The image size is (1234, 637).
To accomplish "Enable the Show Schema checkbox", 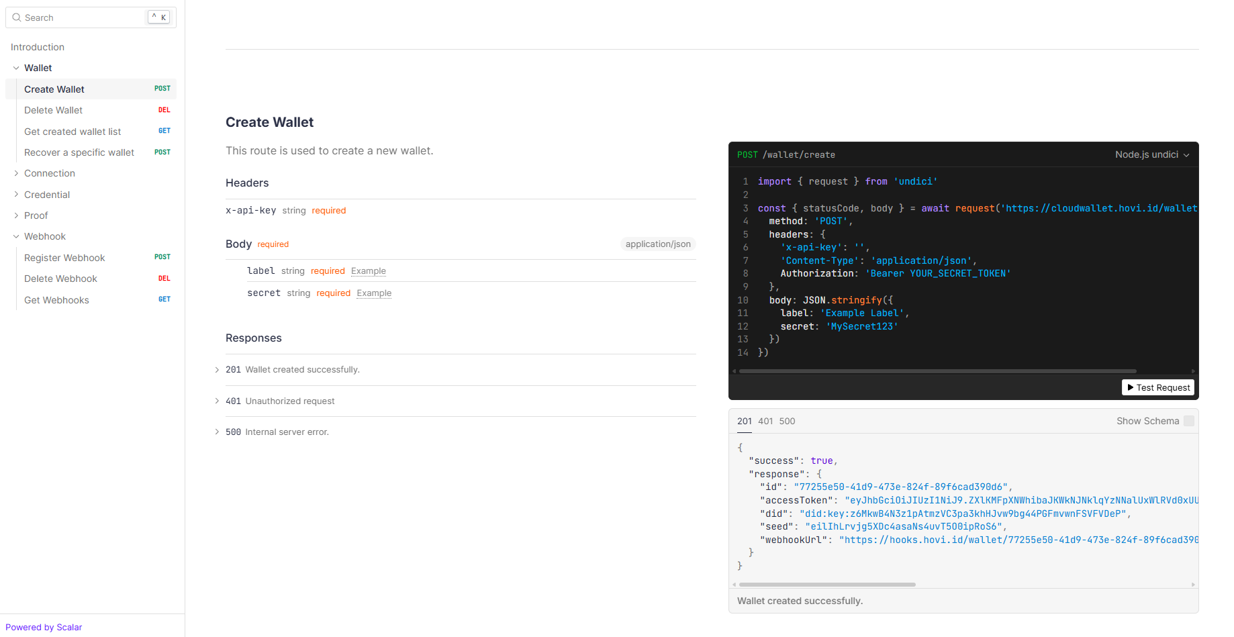I will pos(1188,421).
